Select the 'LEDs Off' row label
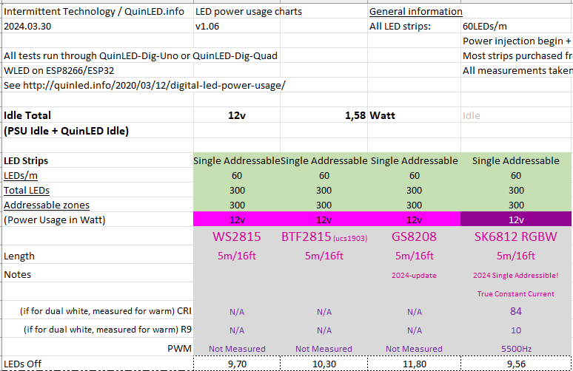The height and width of the screenshot is (371, 573). 22,364
